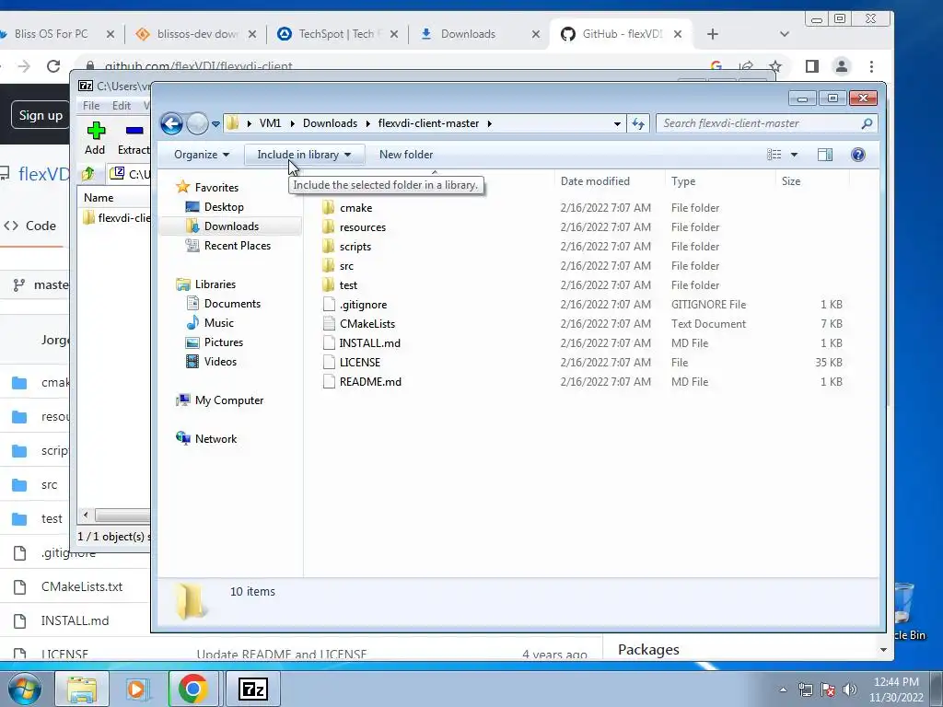Click Sign up on GitHub page
Image resolution: width=943 pixels, height=707 pixels.
tap(41, 115)
